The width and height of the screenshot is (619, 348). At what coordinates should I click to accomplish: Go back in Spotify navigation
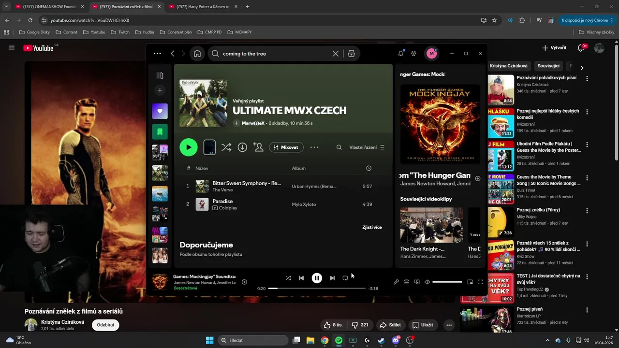(x=173, y=54)
